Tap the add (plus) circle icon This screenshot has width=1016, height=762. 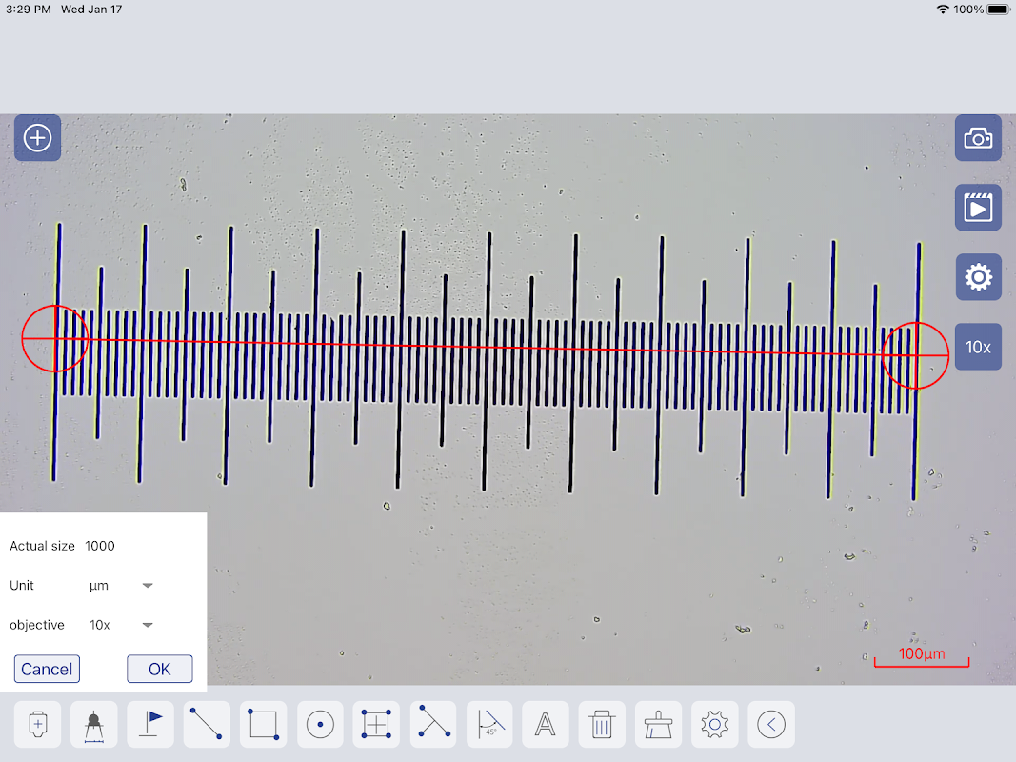click(37, 137)
